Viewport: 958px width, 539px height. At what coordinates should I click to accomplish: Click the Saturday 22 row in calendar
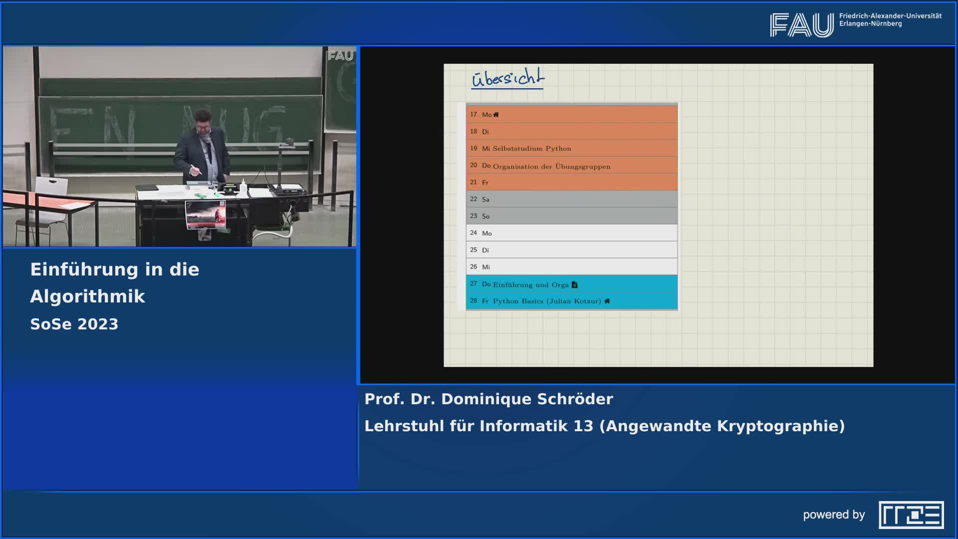[571, 199]
